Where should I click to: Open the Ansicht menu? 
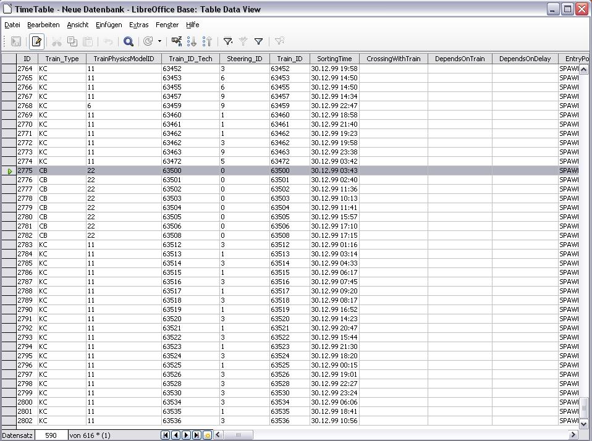78,25
